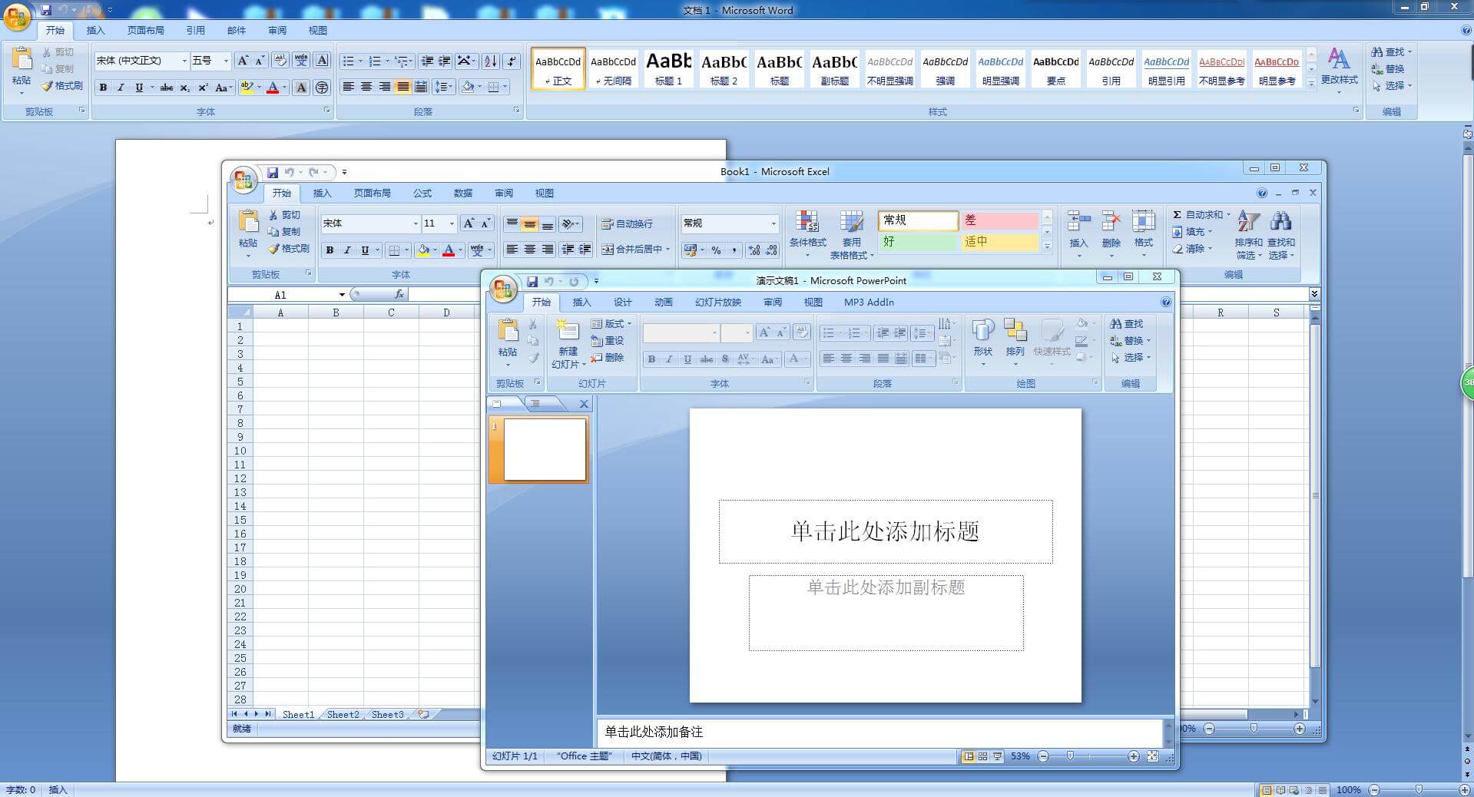Click Word's Phonetic Guide (wén) icon
The height and width of the screenshot is (797, 1474).
pos(301,61)
